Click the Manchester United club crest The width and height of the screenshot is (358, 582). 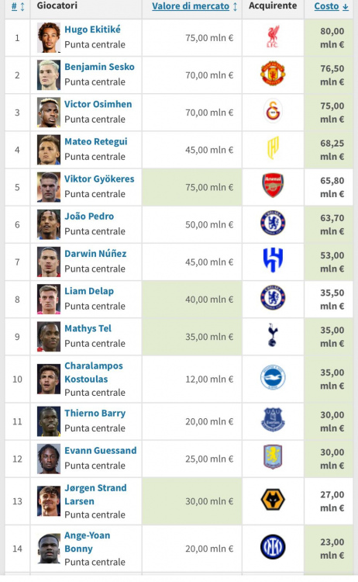coord(273,74)
